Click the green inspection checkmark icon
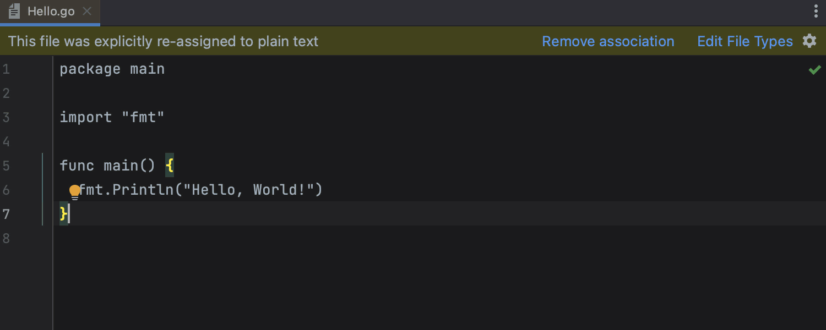 tap(814, 70)
